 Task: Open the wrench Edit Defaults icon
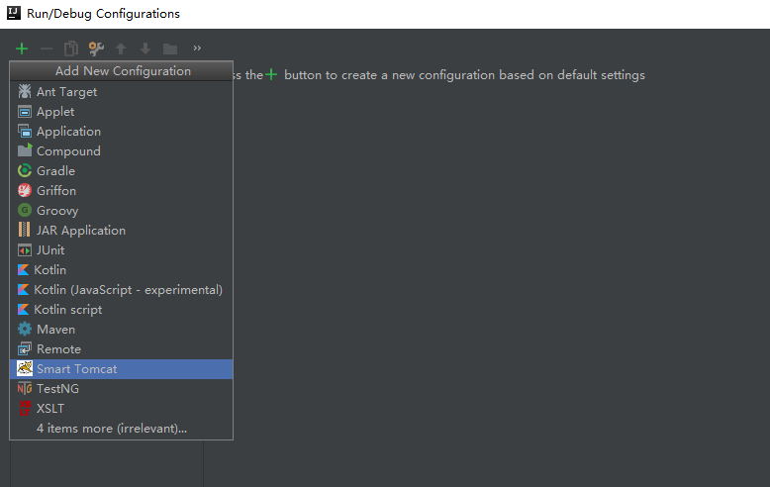(96, 49)
